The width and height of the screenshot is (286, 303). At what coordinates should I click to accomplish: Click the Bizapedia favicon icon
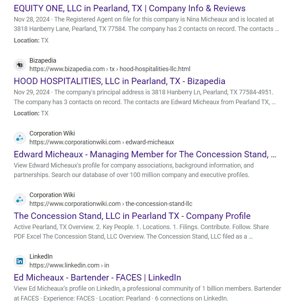coord(20,65)
